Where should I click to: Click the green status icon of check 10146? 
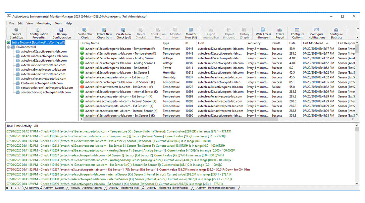tap(82, 49)
